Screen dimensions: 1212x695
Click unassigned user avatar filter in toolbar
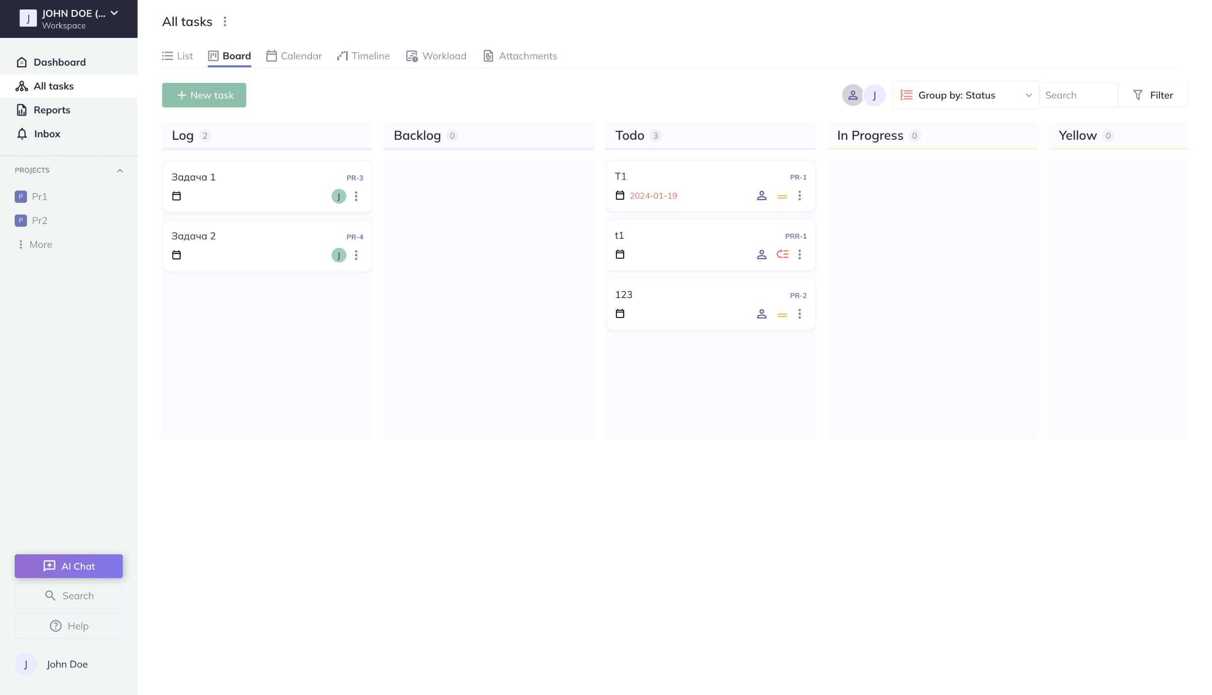852,96
